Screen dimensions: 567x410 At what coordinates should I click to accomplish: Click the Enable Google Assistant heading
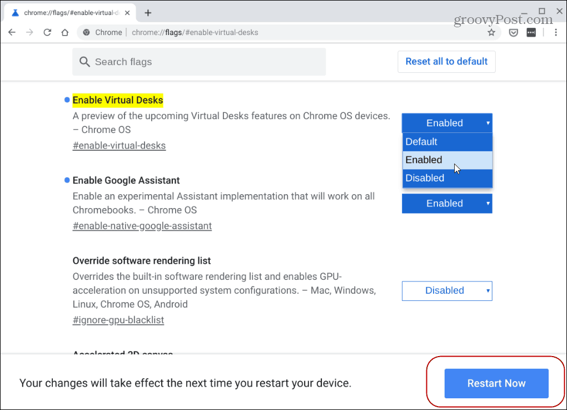tap(126, 180)
